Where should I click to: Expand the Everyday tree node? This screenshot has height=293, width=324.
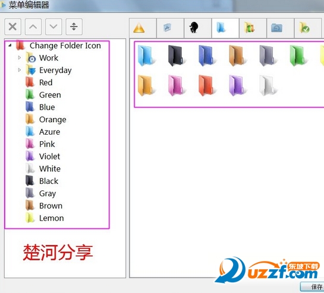[x=20, y=70]
